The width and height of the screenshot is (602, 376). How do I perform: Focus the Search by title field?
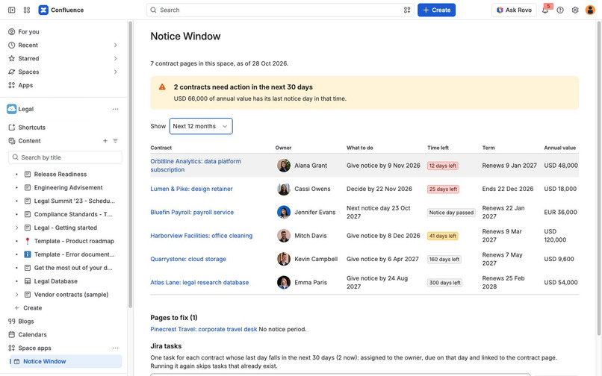click(65, 157)
